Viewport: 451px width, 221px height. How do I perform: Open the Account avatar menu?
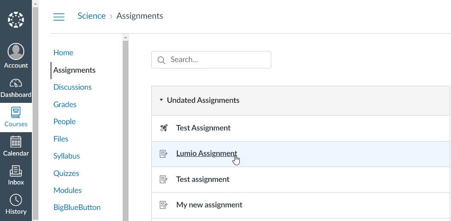point(16,52)
